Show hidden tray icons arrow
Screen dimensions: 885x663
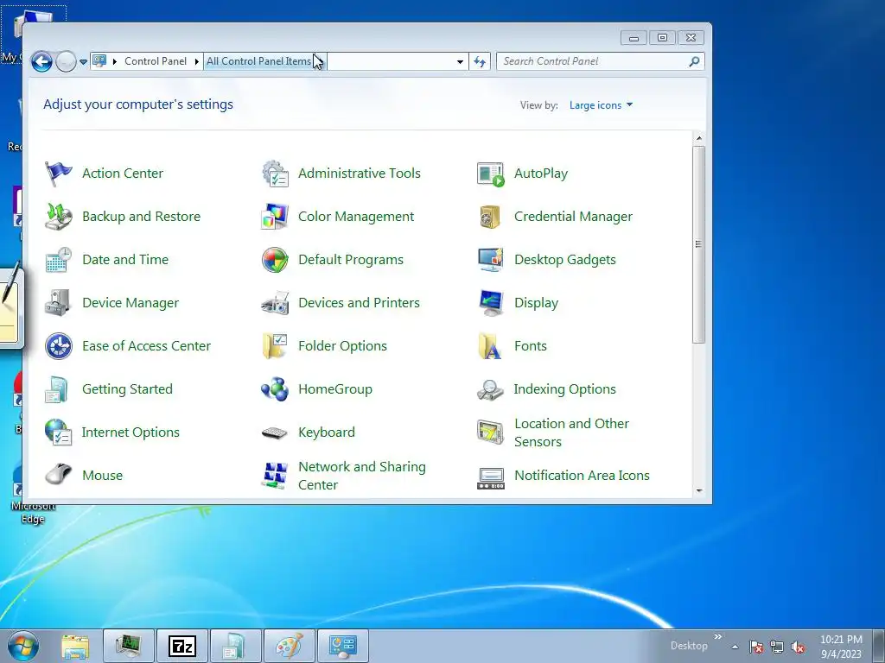(735, 647)
